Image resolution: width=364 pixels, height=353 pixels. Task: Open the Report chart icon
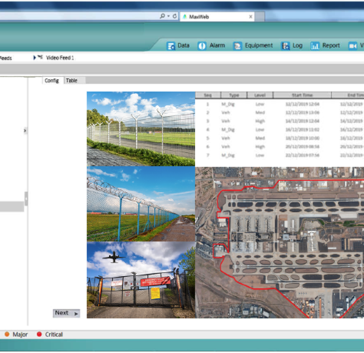coord(315,46)
